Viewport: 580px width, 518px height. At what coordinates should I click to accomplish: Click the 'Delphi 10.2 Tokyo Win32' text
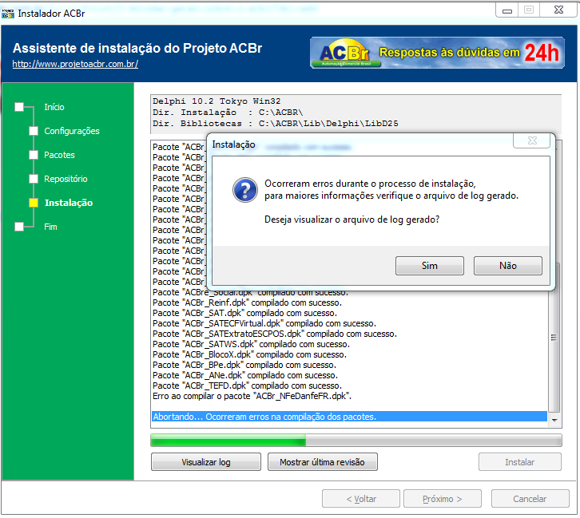tap(217, 101)
